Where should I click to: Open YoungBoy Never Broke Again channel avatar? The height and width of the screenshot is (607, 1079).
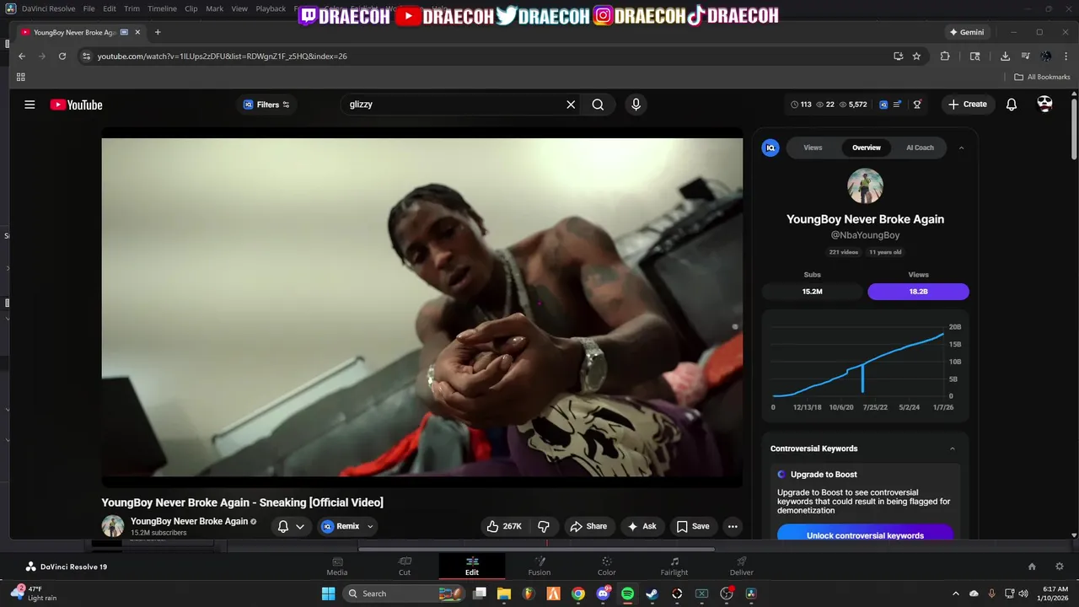coord(113,526)
